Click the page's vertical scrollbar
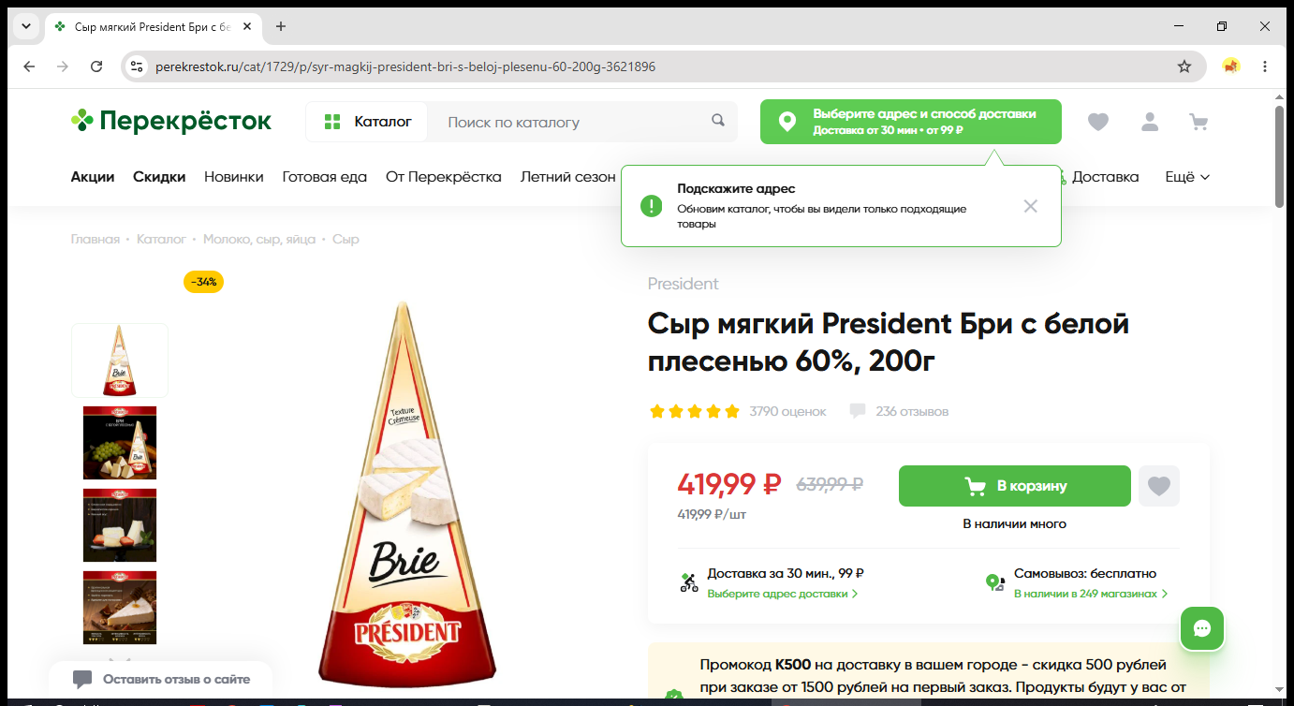Screen dimensions: 1294x706 pos(1280,155)
